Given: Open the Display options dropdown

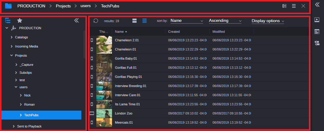Looking at the screenshot, I should click(x=268, y=21).
